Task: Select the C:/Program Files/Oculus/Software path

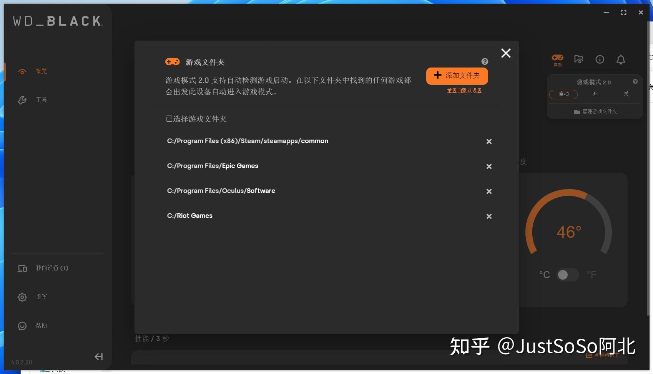Action: 221,191
